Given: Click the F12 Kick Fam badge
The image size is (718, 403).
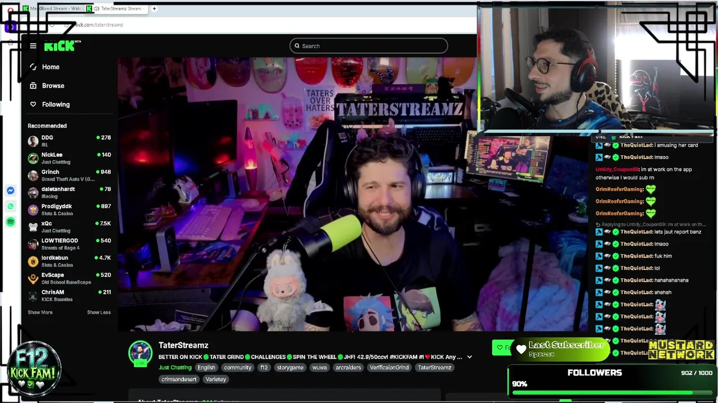Looking at the screenshot, I should click(35, 368).
